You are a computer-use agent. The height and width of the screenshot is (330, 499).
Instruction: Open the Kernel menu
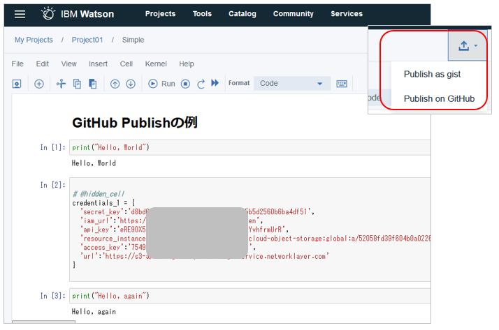[156, 64]
